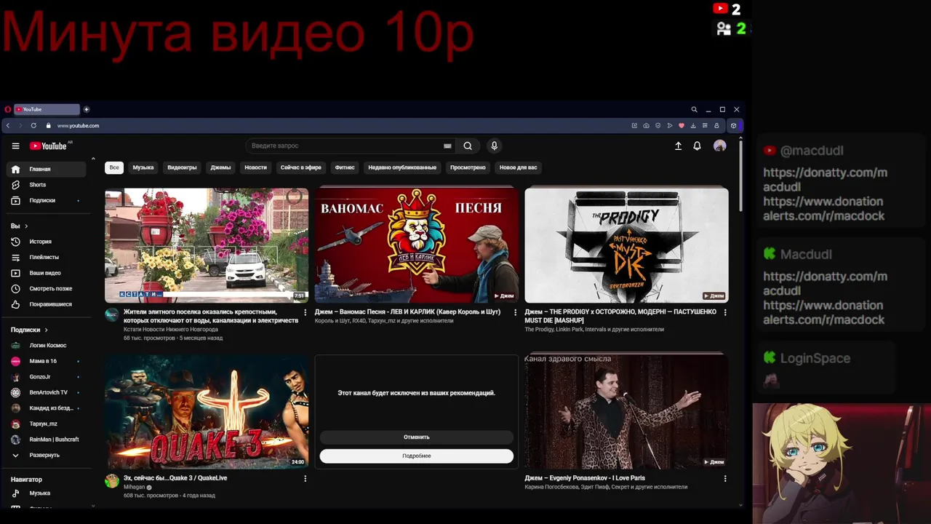Go to Главная in the sidebar

(x=46, y=169)
